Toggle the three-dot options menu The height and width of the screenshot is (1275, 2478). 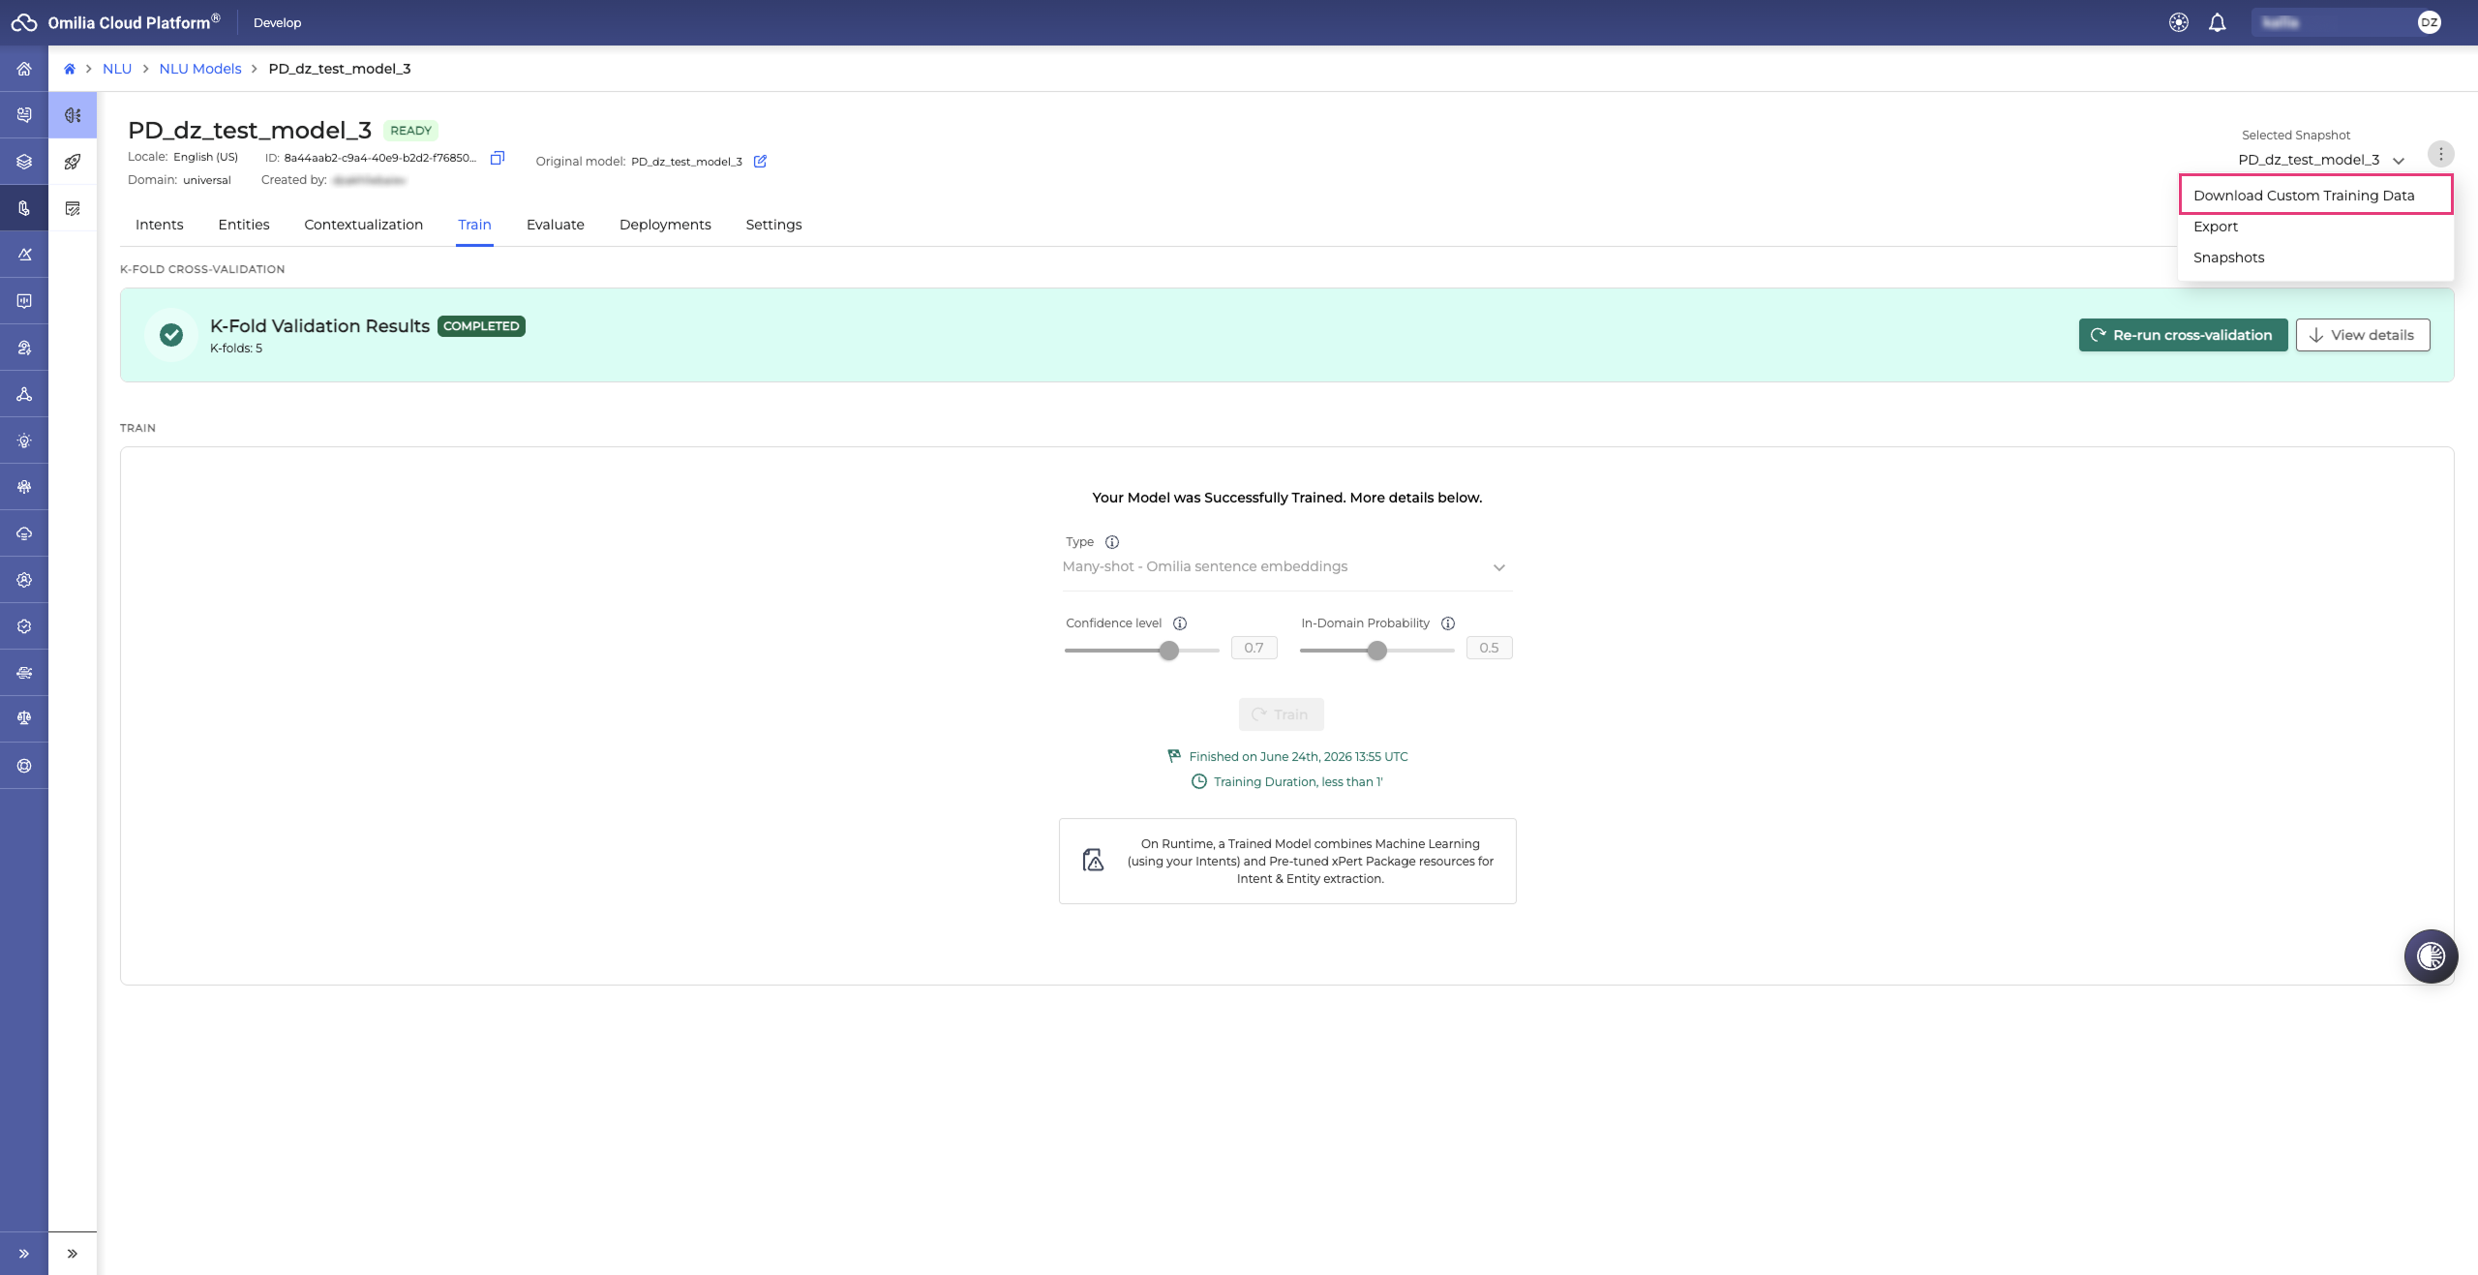pos(2441,154)
